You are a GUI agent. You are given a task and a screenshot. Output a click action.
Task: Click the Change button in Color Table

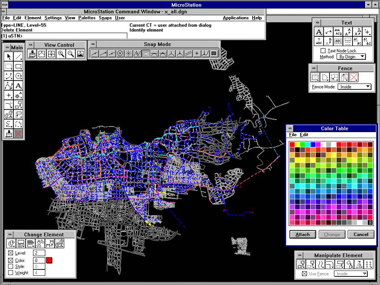coord(332,234)
